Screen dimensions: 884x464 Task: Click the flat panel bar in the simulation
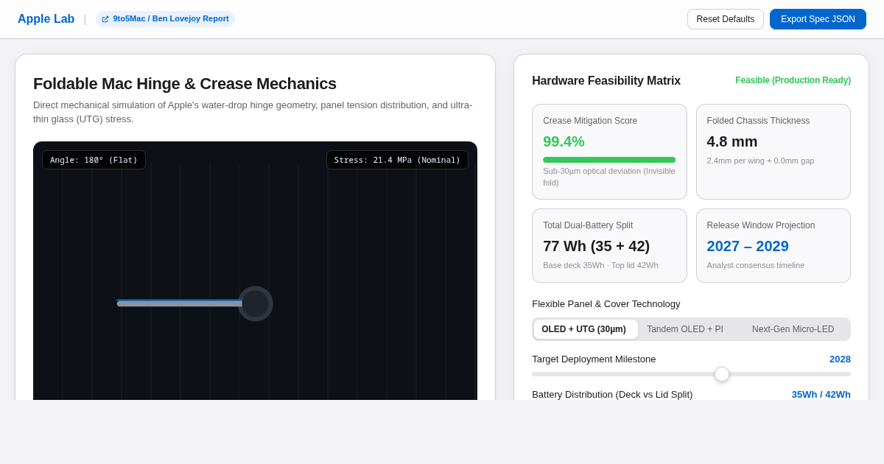tap(180, 303)
